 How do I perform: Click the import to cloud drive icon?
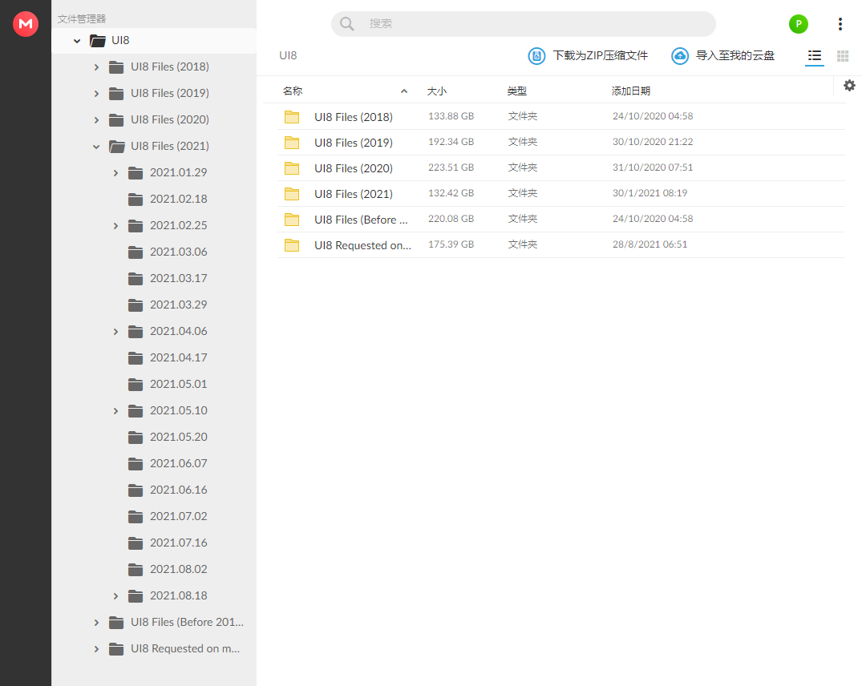coord(679,55)
